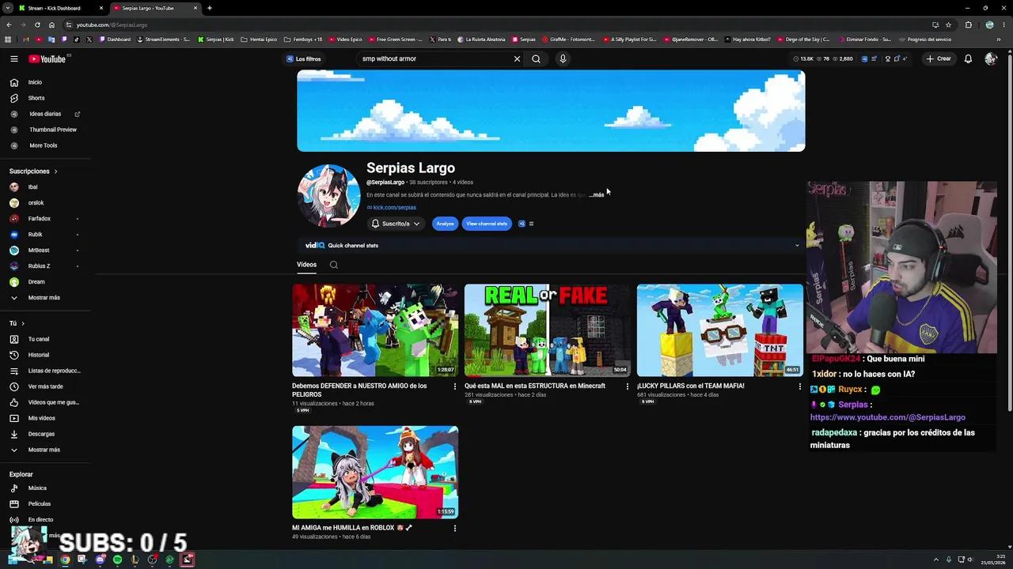
Task: Open the notifications bell
Action: 968,58
